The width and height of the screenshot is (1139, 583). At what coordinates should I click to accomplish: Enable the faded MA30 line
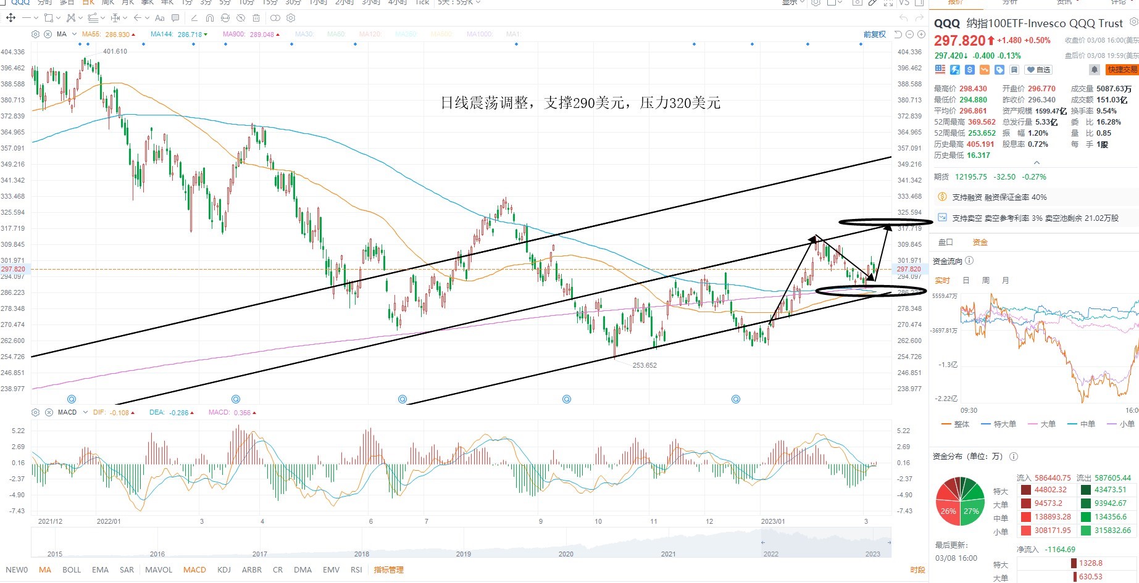[x=304, y=35]
